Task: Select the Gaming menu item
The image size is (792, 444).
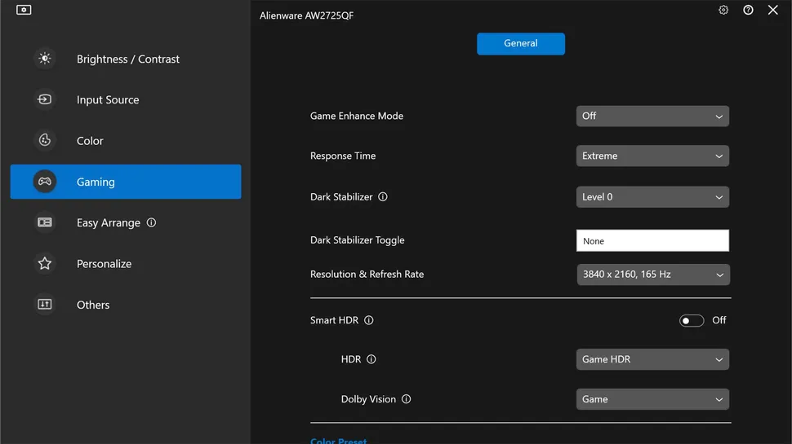Action: tap(126, 182)
